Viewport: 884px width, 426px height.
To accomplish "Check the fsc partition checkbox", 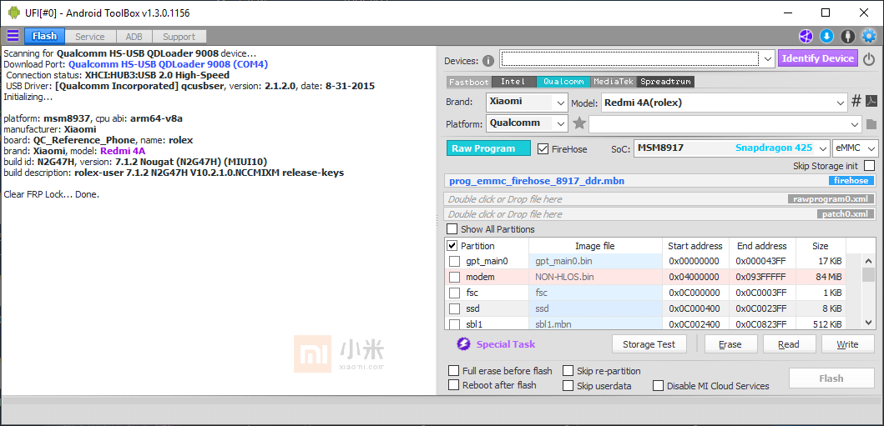I will (454, 293).
